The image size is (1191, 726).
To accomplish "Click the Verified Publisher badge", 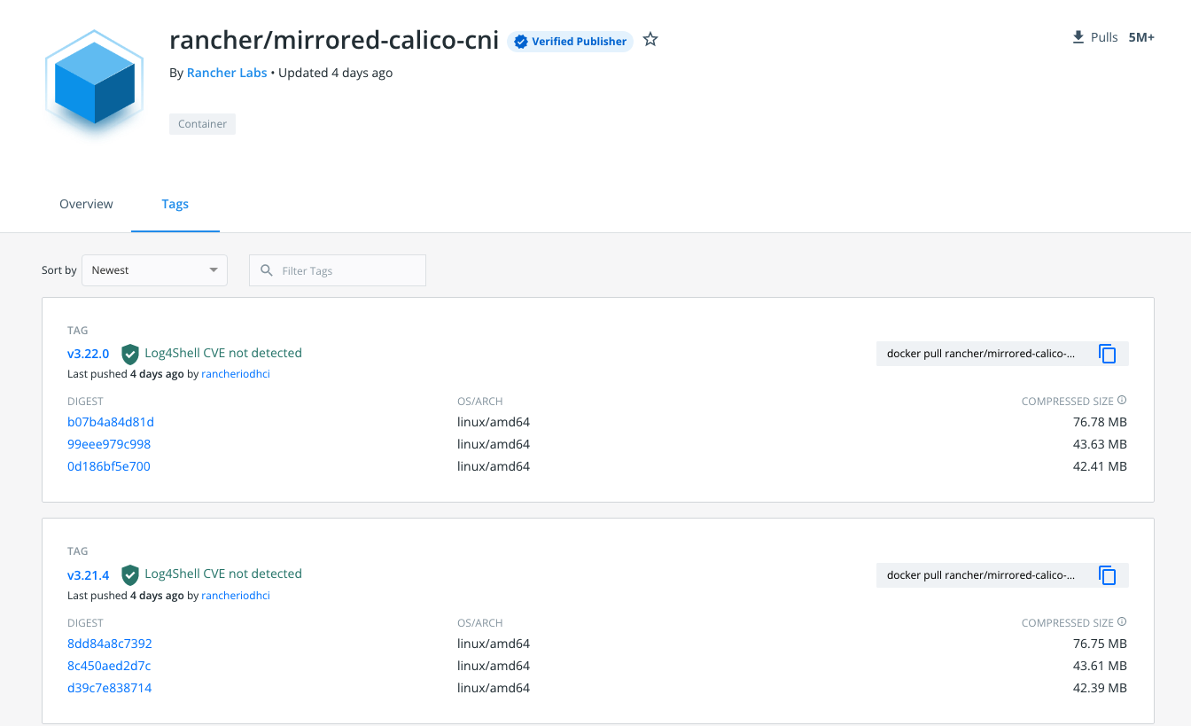I will [x=570, y=41].
